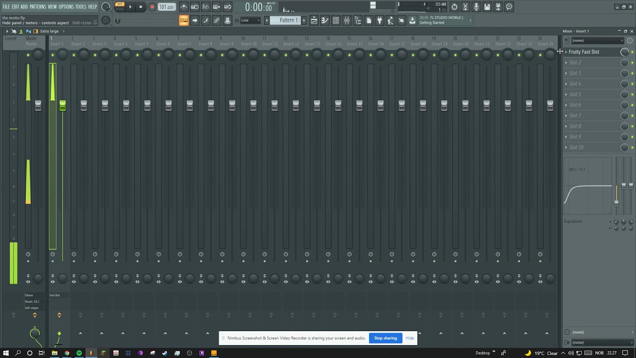Image resolution: width=636 pixels, height=358 pixels.
Task: Expand Slot 3 arrow menu
Action: point(566,73)
